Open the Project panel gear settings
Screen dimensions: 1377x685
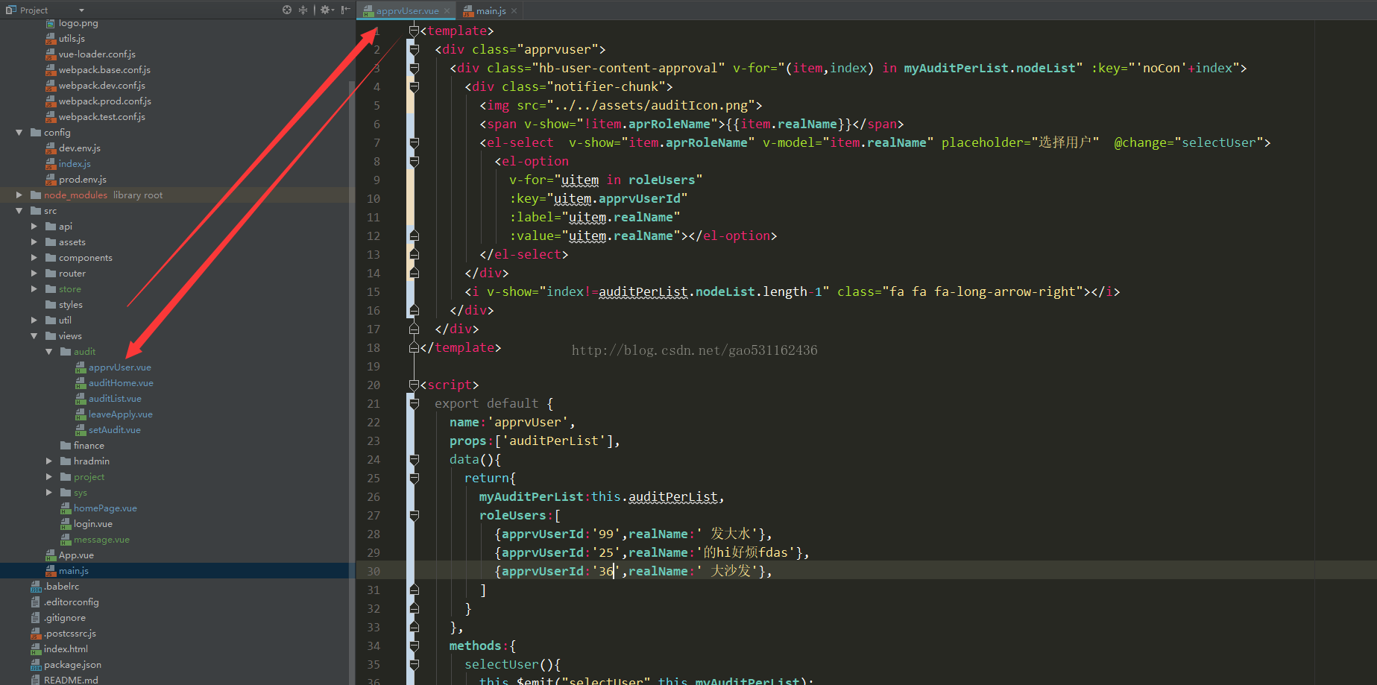pos(325,10)
